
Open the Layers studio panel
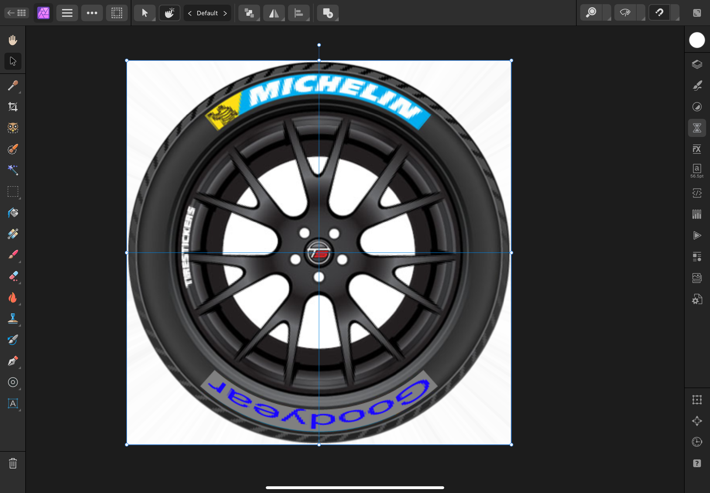(697, 64)
